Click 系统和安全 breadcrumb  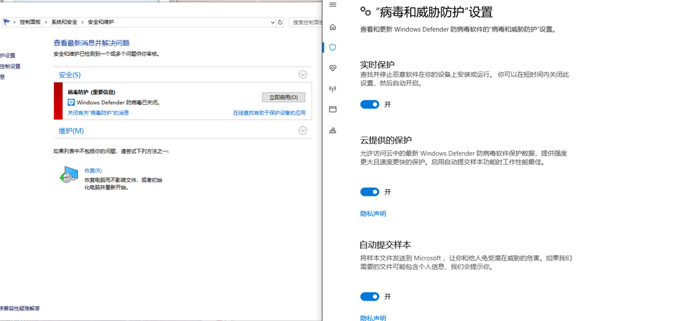64,22
